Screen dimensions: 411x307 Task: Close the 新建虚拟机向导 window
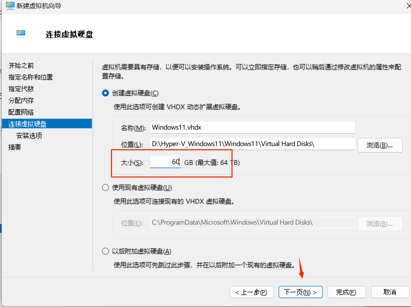[x=408, y=6]
